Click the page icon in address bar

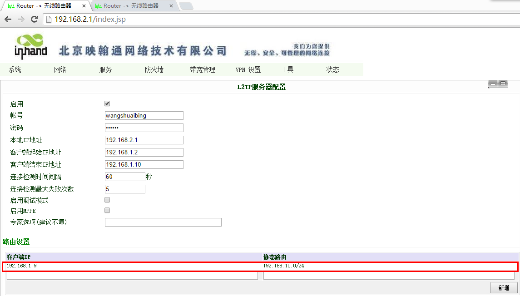pyautogui.click(x=49, y=20)
